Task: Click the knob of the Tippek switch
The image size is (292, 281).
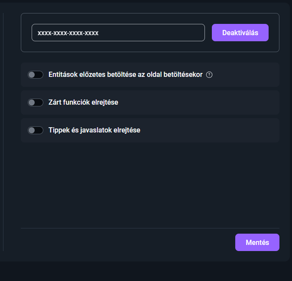Action: click(x=32, y=130)
